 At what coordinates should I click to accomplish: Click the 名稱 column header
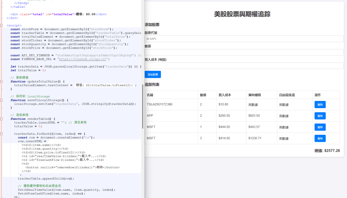pos(150,95)
